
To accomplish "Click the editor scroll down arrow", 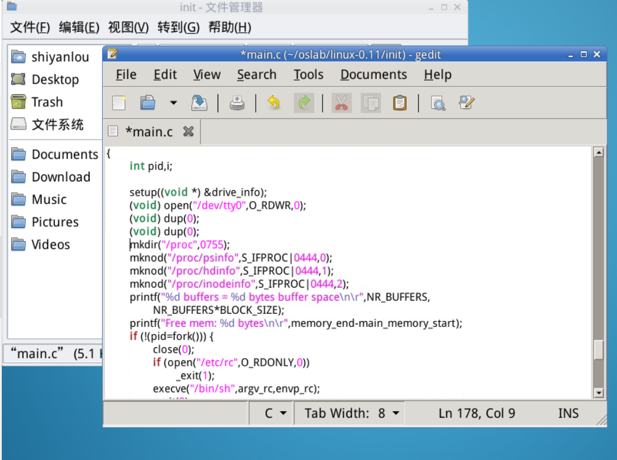I will coord(599,392).
